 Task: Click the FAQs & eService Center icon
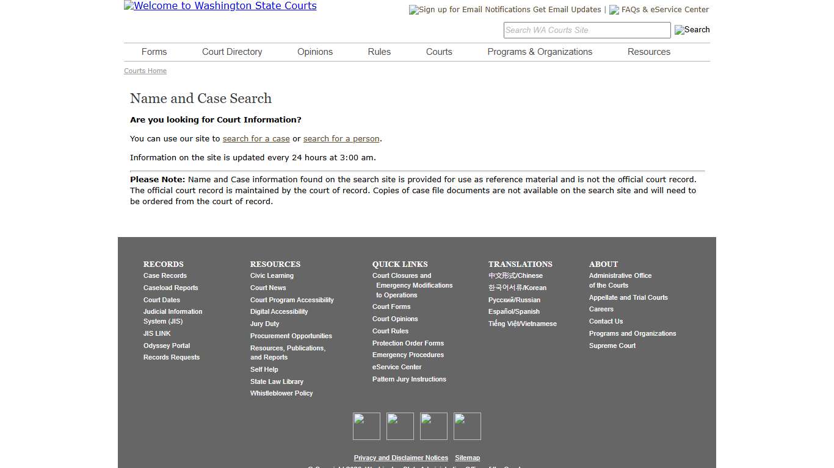click(x=613, y=10)
